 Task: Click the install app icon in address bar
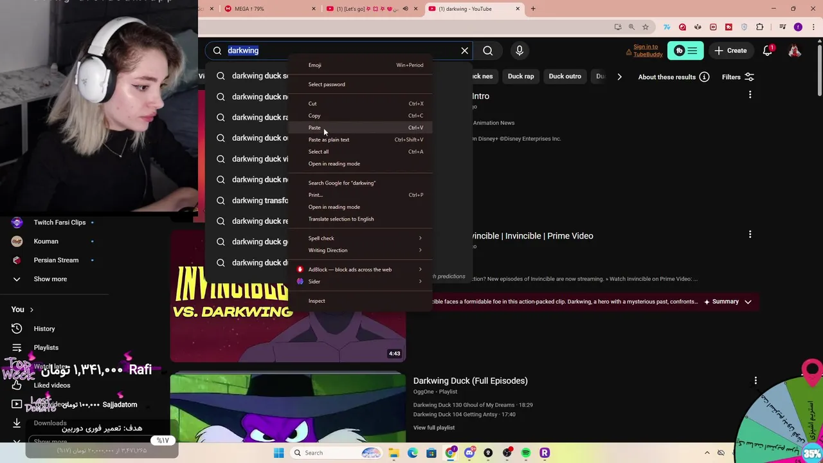(x=618, y=27)
